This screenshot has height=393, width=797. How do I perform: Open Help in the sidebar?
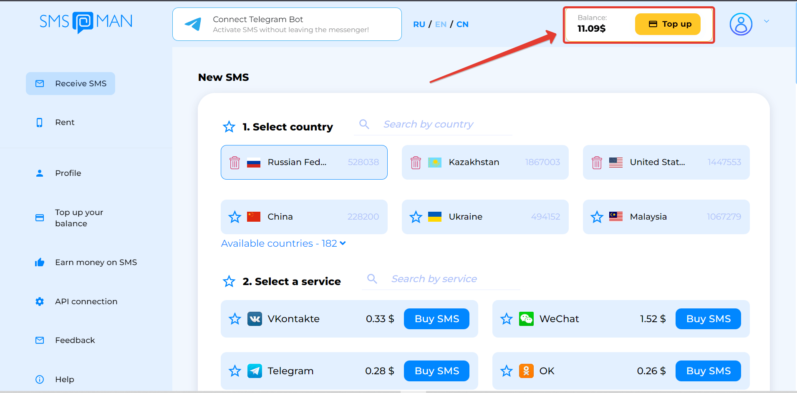65,379
